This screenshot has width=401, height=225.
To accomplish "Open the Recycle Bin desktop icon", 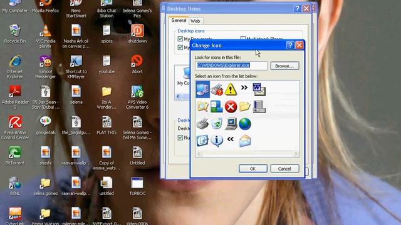I will [x=15, y=34].
